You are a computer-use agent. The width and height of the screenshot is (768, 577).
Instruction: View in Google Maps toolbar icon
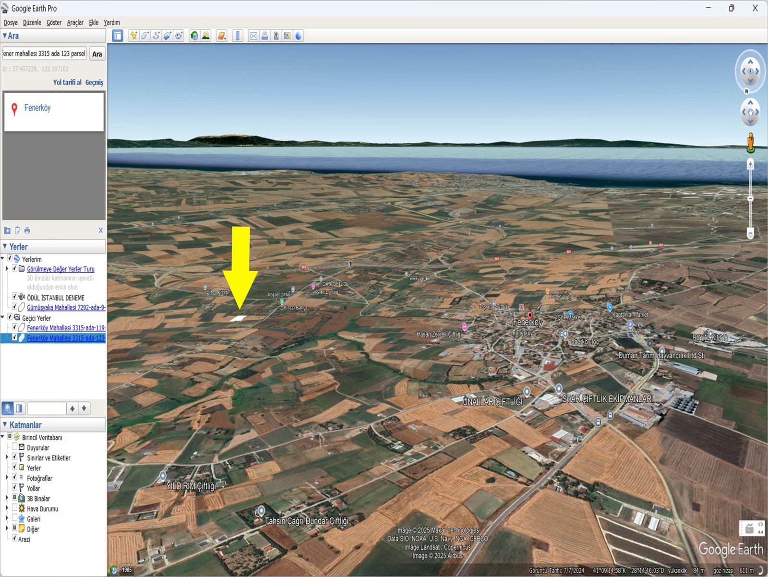pos(287,36)
